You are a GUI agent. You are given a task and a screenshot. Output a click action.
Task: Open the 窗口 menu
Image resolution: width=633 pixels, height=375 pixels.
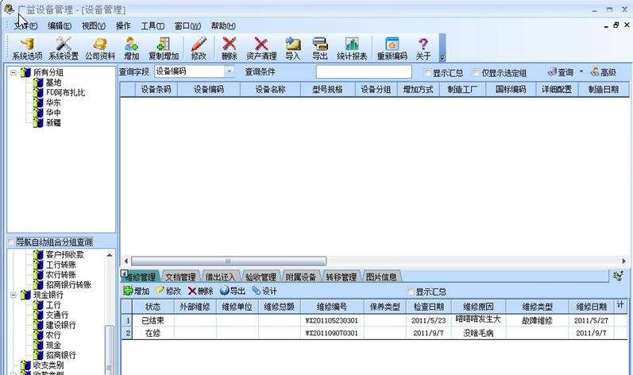pos(187,26)
